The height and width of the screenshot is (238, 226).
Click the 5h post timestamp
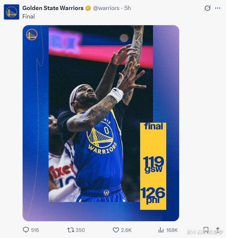(127, 8)
